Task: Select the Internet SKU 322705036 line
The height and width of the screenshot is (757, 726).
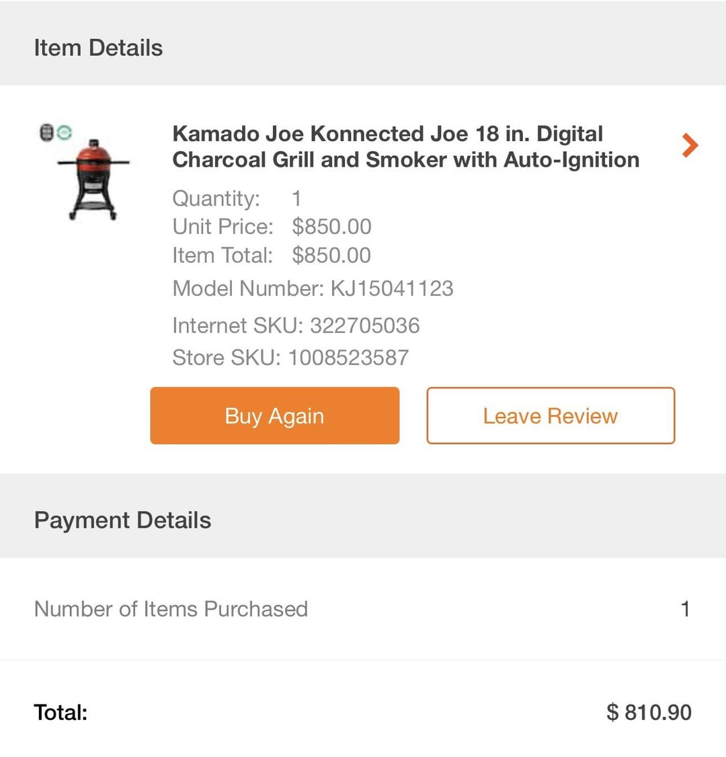Action: point(296,325)
